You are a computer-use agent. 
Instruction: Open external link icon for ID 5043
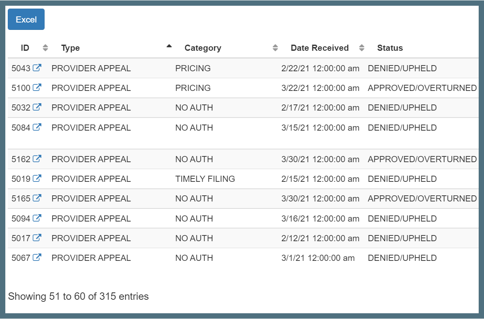(x=37, y=68)
